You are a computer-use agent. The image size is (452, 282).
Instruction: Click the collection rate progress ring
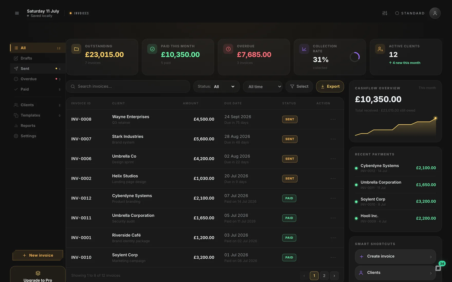click(x=354, y=57)
